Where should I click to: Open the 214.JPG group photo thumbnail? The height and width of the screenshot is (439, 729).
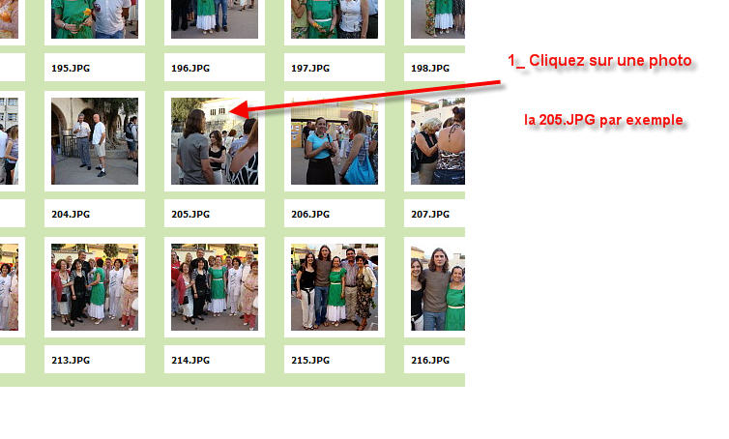tap(215, 287)
